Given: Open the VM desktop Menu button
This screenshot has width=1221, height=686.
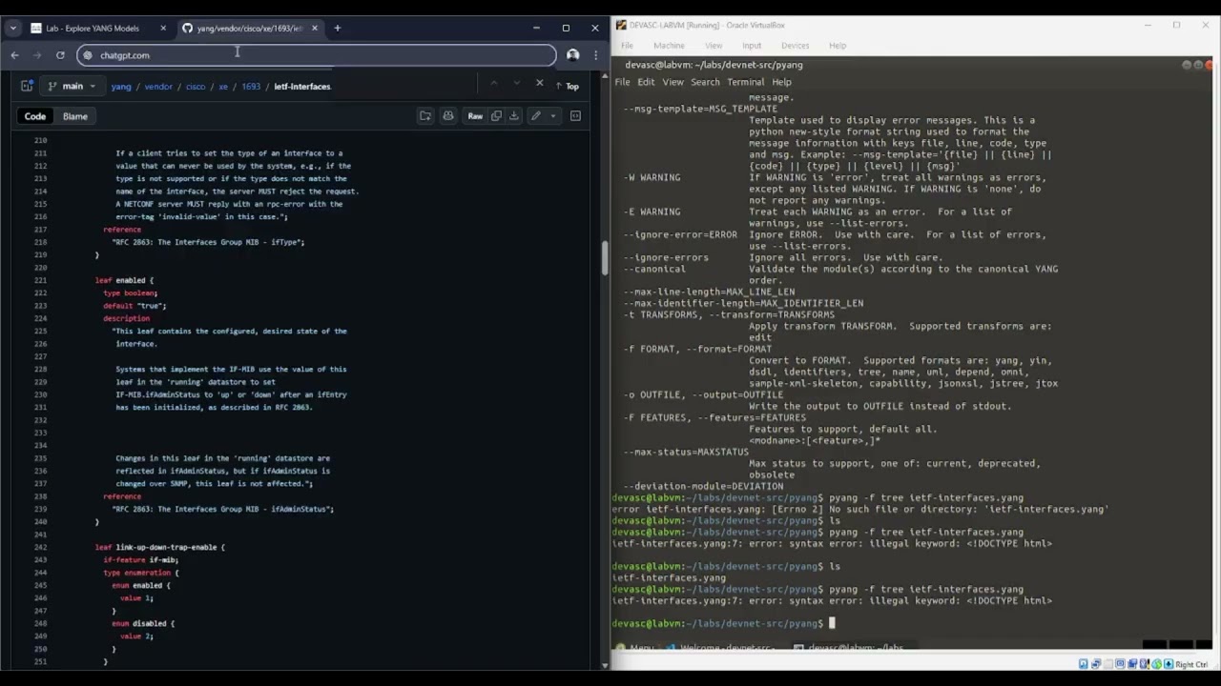Looking at the screenshot, I should pyautogui.click(x=635, y=648).
